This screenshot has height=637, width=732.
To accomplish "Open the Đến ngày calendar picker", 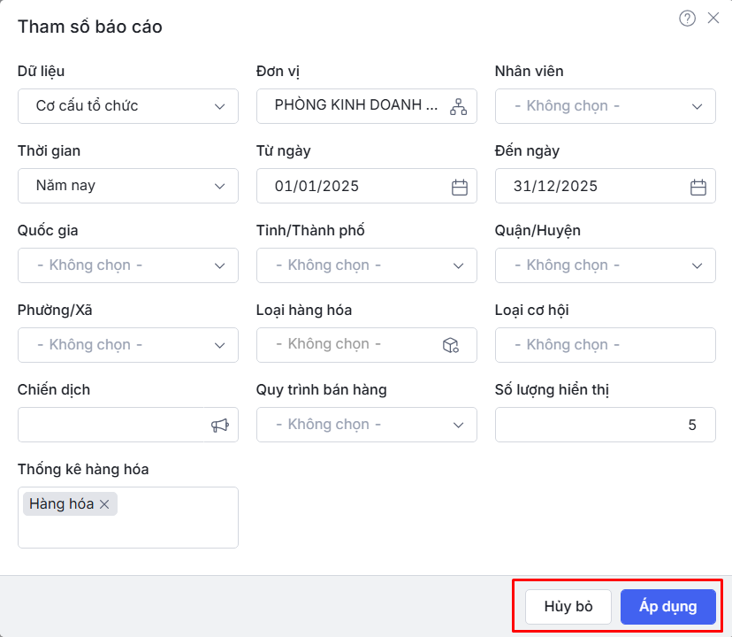I will click(698, 187).
